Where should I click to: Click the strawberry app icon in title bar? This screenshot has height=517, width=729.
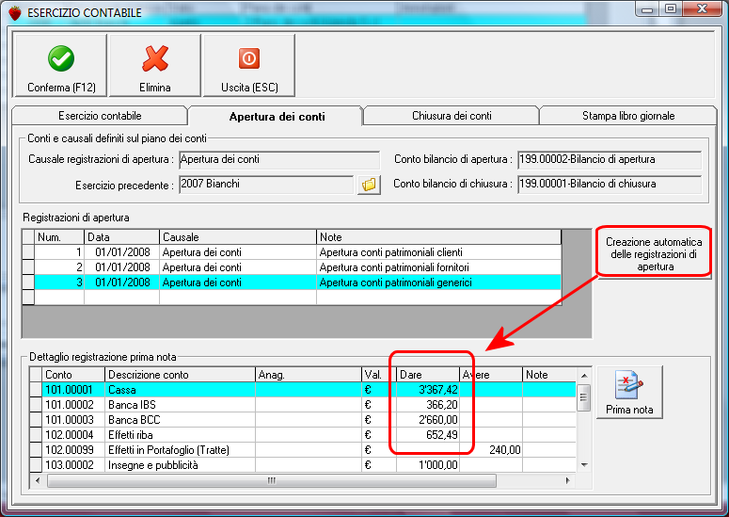coord(15,12)
